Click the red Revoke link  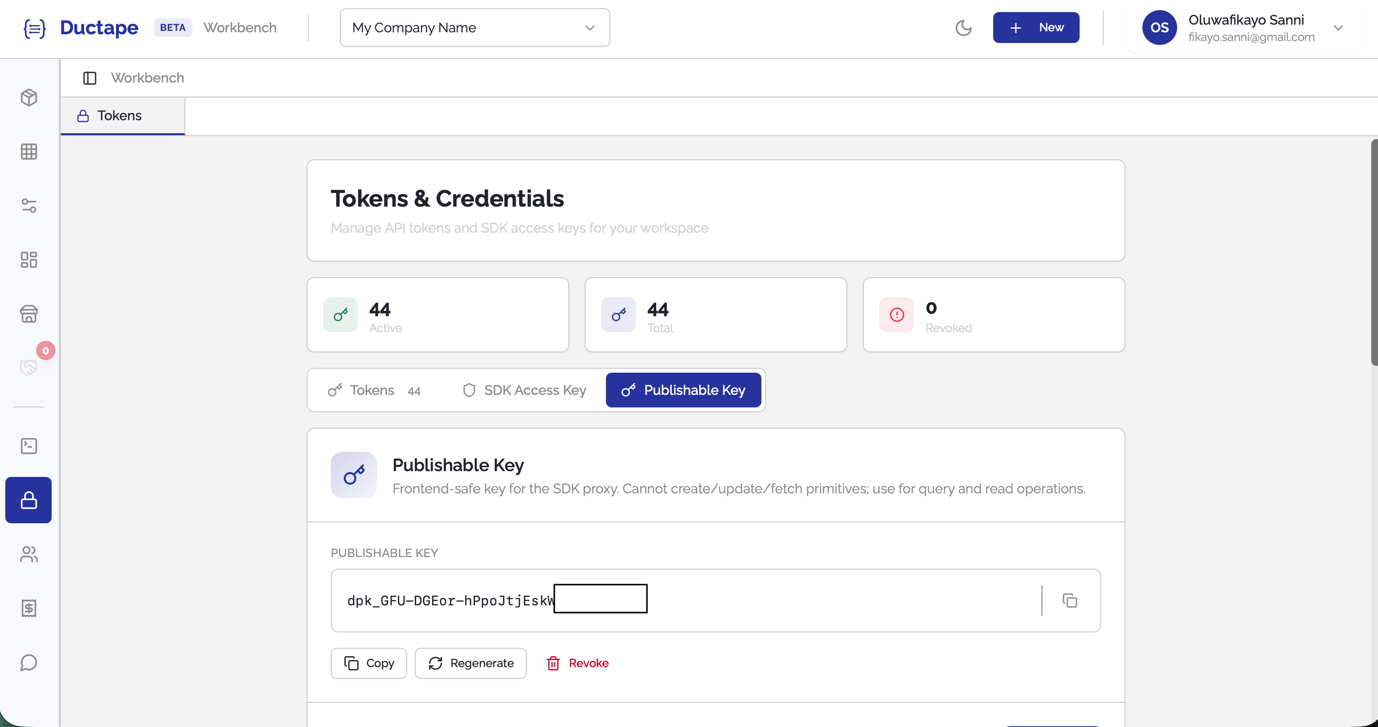click(x=578, y=663)
